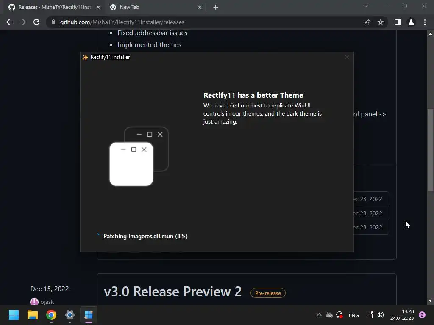Show hidden system tray icons
Screen dimensions: 434x325
[x=319, y=315]
